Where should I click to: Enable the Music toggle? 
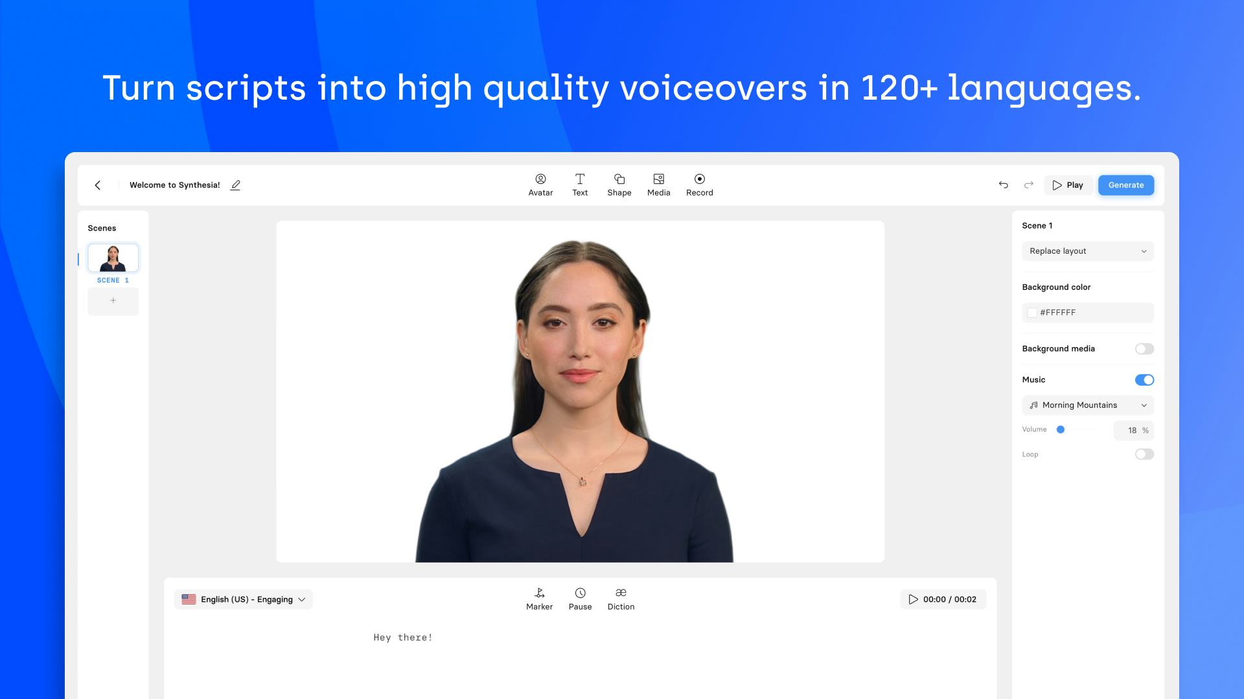pyautogui.click(x=1145, y=380)
